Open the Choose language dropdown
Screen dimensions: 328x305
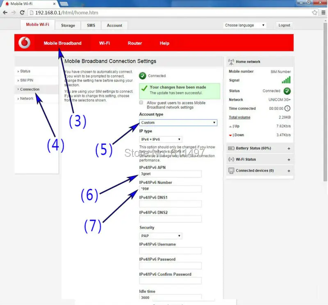click(244, 25)
